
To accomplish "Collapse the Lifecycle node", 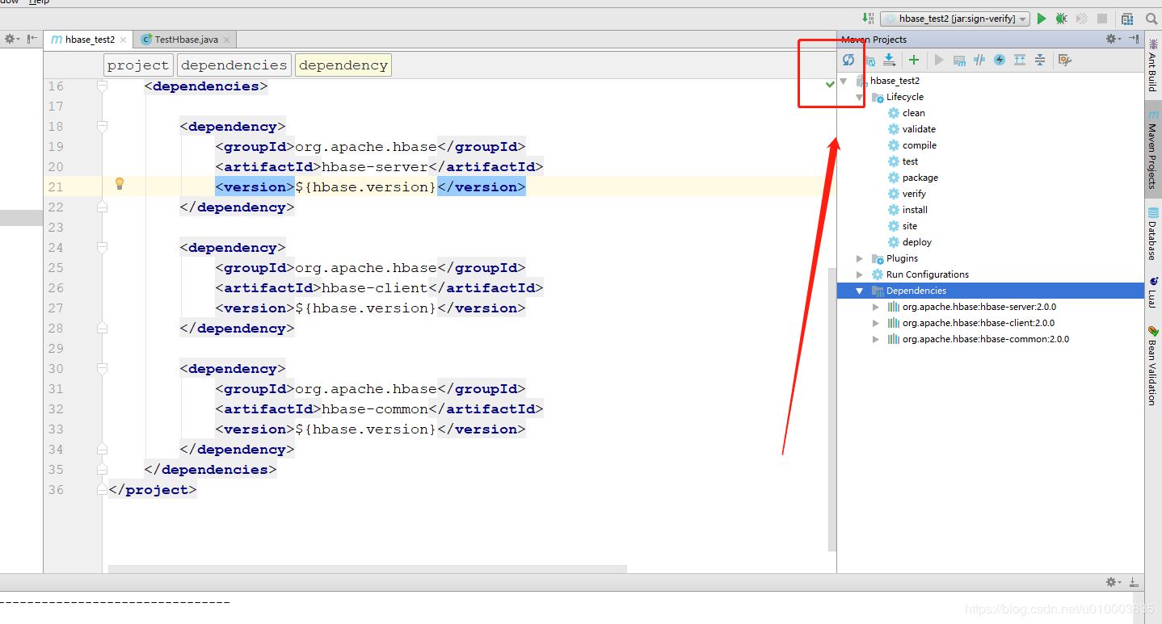I will pos(860,97).
